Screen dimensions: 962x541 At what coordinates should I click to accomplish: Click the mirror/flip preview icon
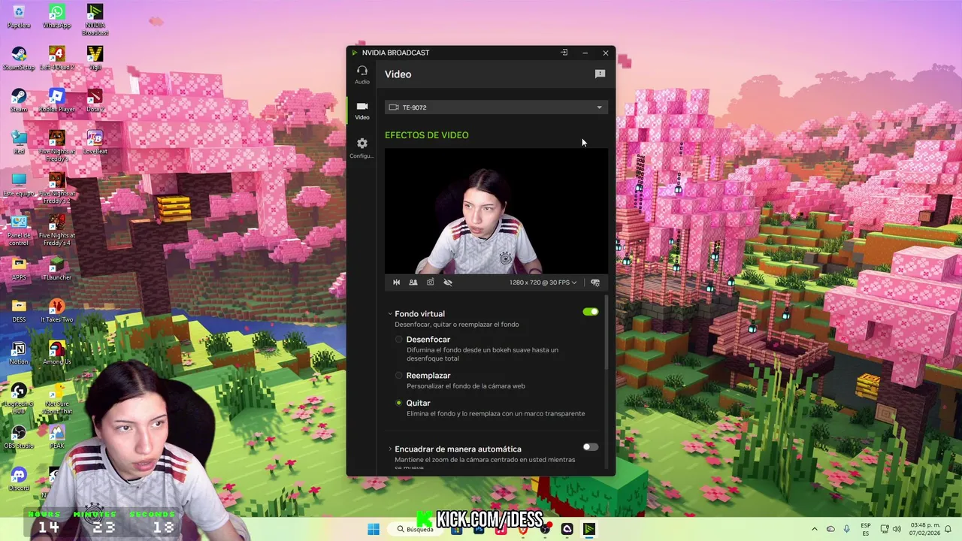(x=396, y=283)
